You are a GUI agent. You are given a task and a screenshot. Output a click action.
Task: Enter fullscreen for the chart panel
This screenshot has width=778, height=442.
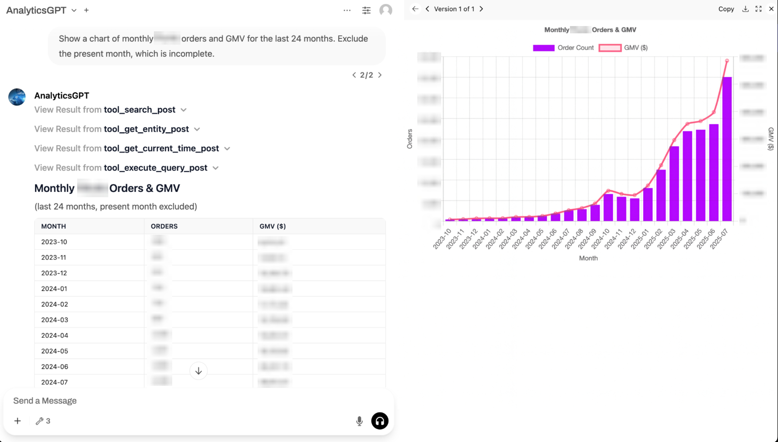(758, 9)
